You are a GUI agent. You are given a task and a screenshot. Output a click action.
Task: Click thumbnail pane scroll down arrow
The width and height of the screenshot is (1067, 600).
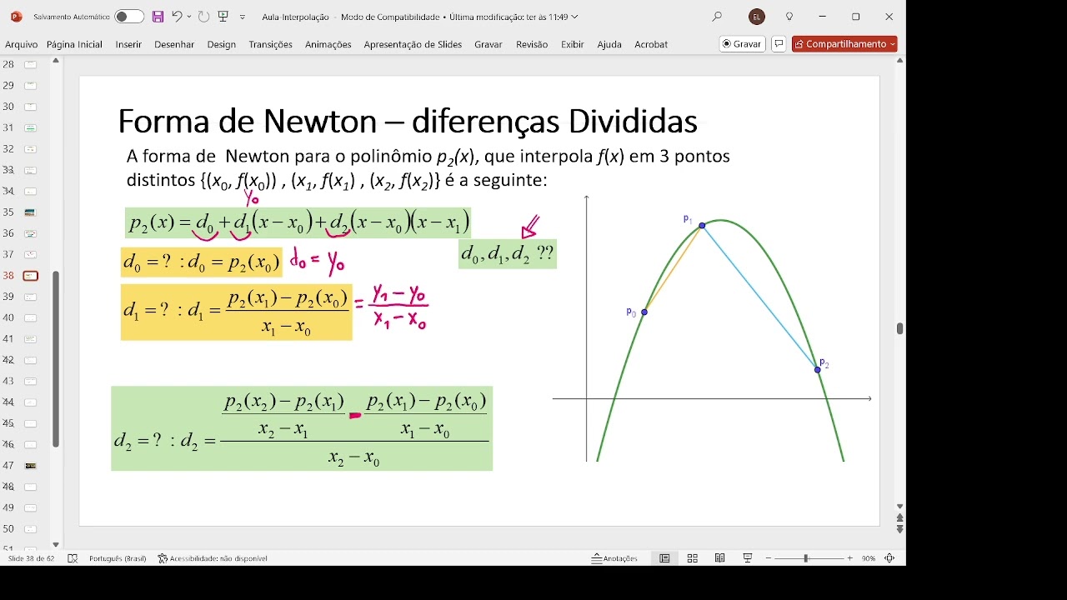tap(56, 545)
